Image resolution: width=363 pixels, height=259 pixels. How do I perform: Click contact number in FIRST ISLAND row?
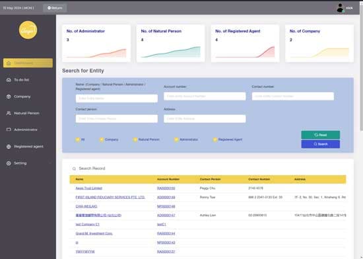coord(265,198)
